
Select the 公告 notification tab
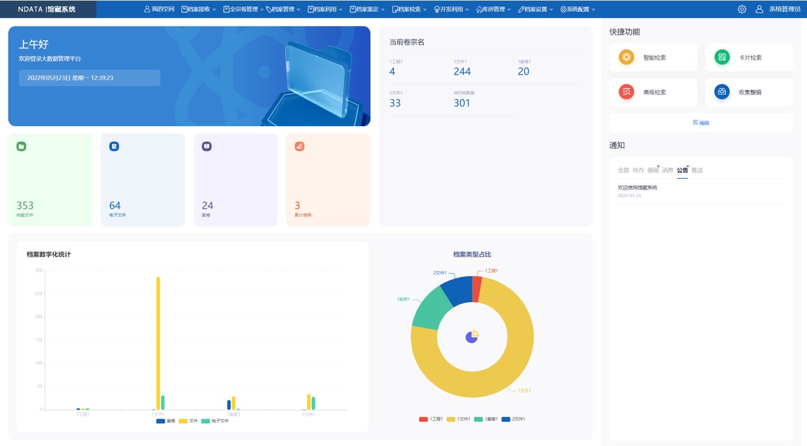(x=682, y=170)
